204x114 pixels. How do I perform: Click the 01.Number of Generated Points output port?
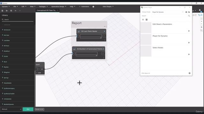coord(103,54)
